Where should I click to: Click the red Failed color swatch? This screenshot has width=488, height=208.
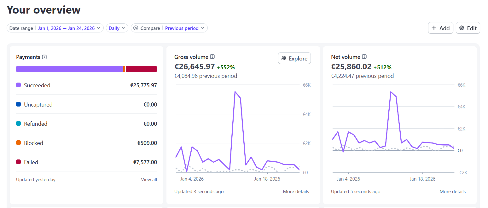[19, 162]
